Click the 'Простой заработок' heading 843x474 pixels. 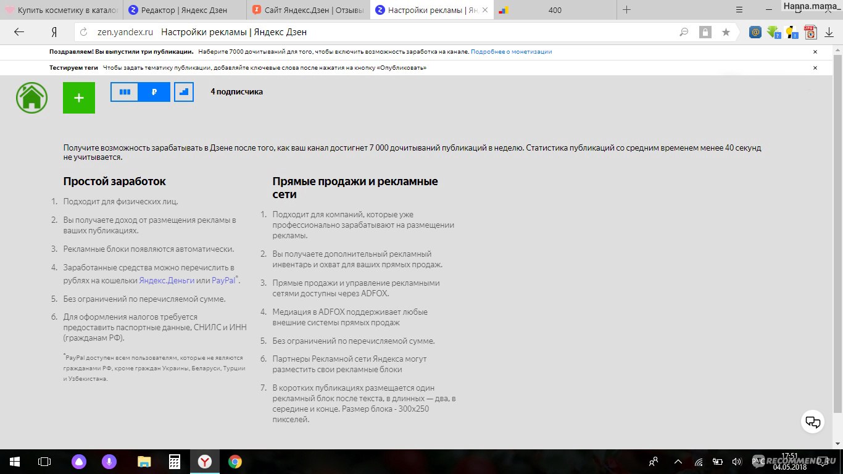(x=115, y=181)
